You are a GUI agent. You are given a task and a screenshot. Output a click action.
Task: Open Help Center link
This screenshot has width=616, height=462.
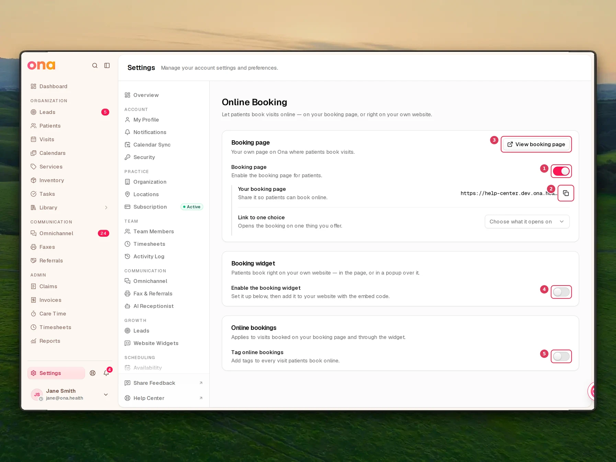(164, 398)
